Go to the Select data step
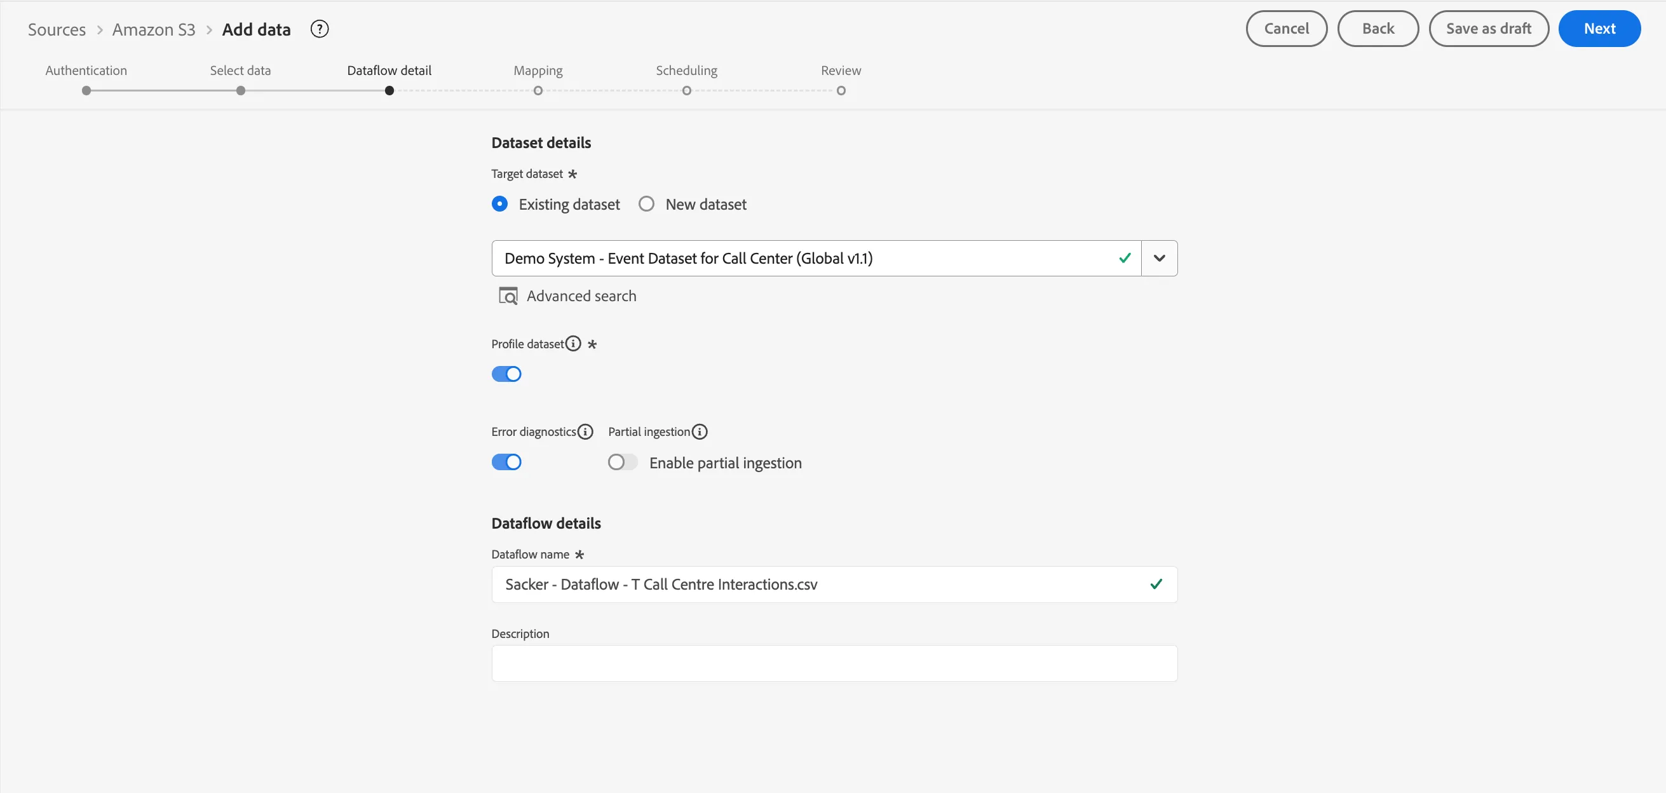This screenshot has width=1666, height=793. tap(241, 79)
